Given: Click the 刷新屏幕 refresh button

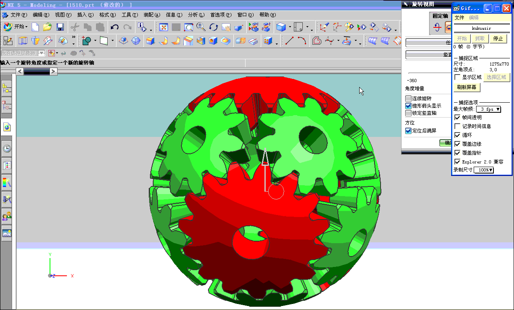Looking at the screenshot, I should pos(467,87).
